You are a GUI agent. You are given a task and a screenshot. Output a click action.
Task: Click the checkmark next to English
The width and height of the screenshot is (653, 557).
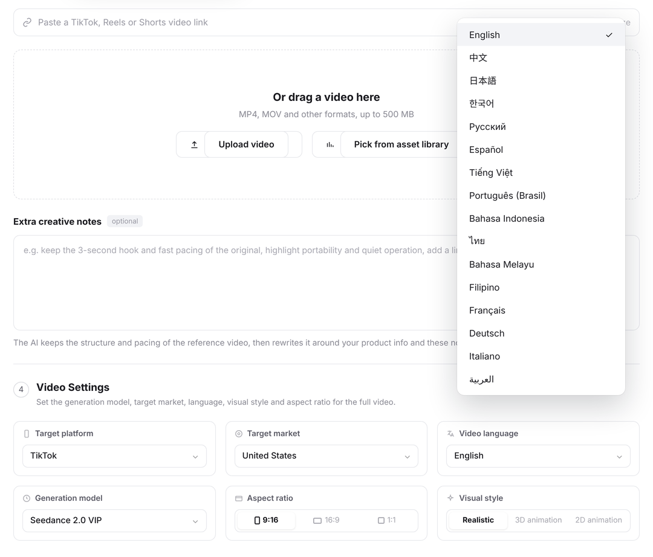pos(609,35)
